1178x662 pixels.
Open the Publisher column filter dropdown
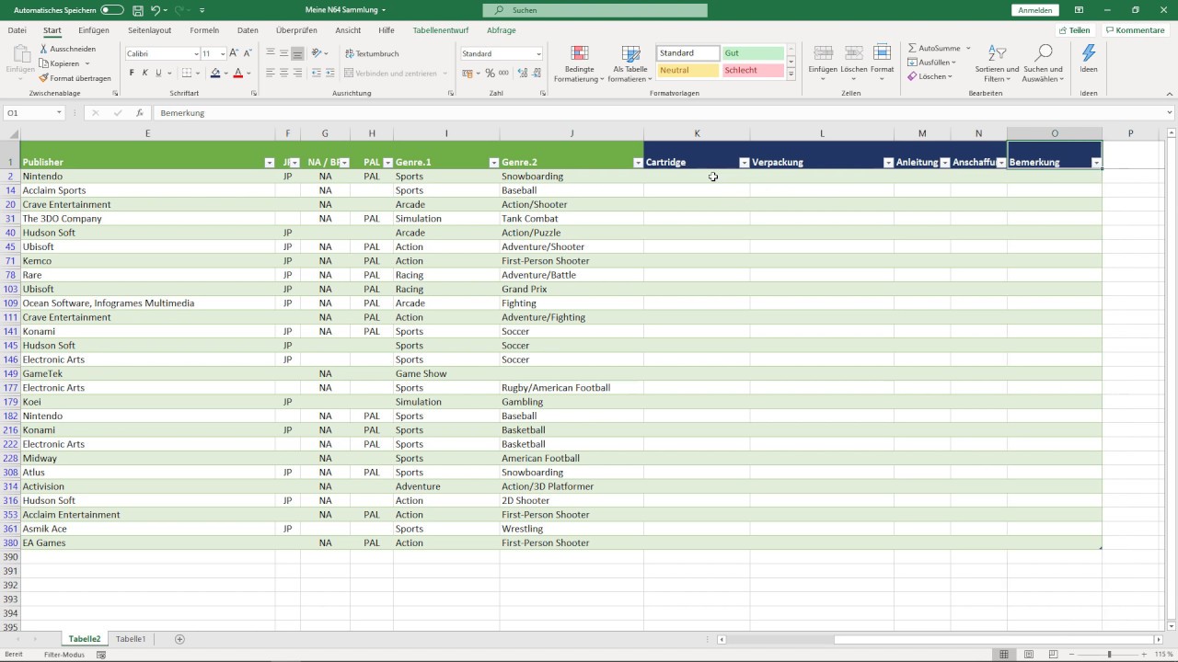[270, 163]
